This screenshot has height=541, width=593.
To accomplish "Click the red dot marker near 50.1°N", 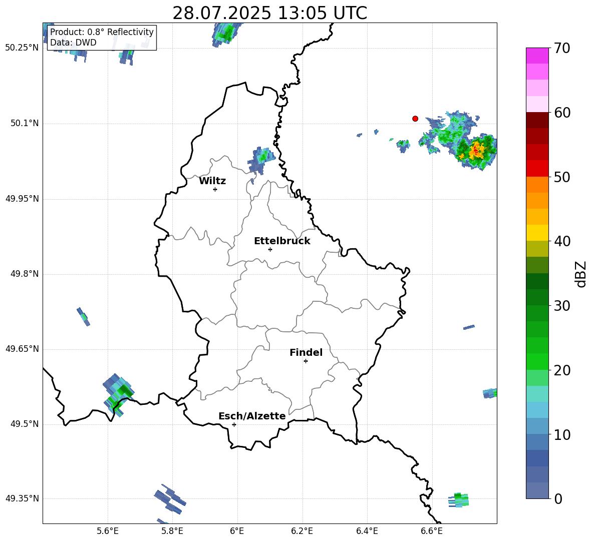I will [415, 119].
